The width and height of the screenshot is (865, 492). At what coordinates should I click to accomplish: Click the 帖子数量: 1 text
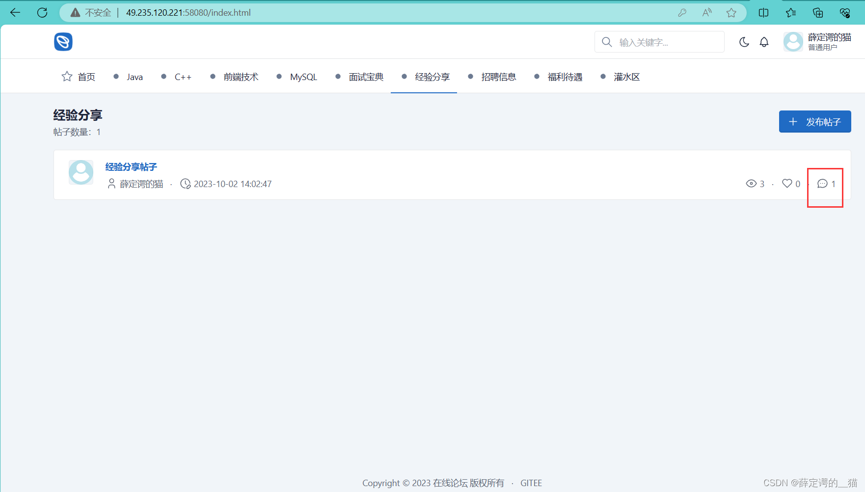pyautogui.click(x=77, y=132)
